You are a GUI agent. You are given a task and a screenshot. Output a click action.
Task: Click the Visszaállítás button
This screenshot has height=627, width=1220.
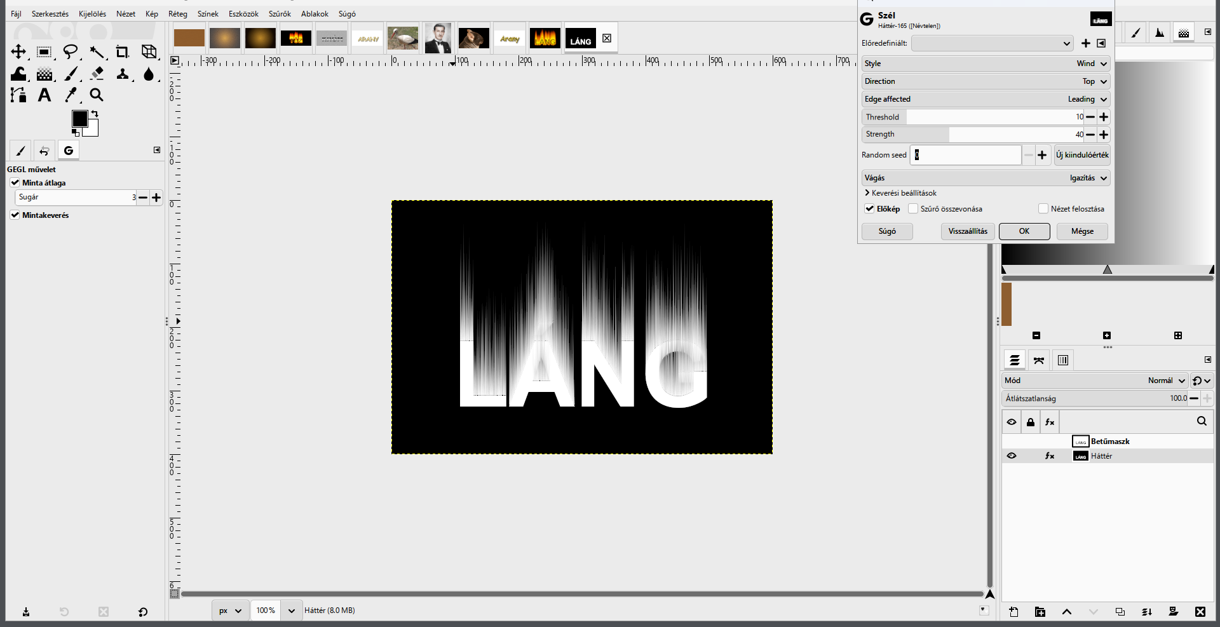pyautogui.click(x=968, y=231)
